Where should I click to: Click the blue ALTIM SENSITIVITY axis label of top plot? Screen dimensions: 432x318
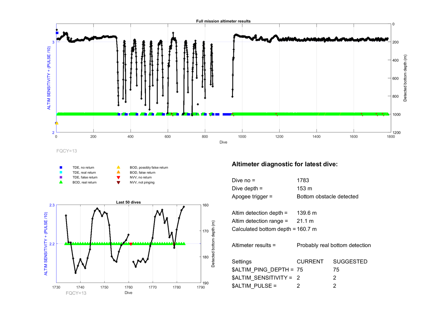pyautogui.click(x=49, y=78)
